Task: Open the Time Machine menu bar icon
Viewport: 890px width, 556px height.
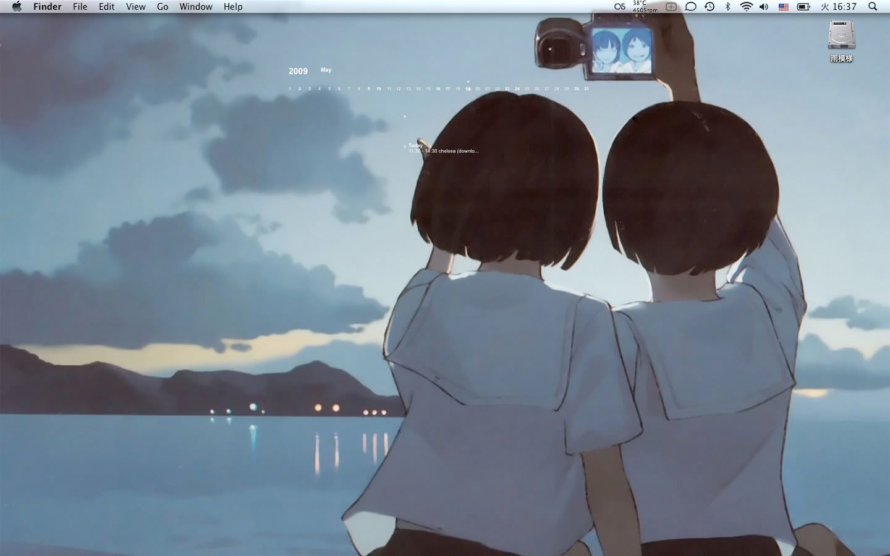Action: (710, 7)
